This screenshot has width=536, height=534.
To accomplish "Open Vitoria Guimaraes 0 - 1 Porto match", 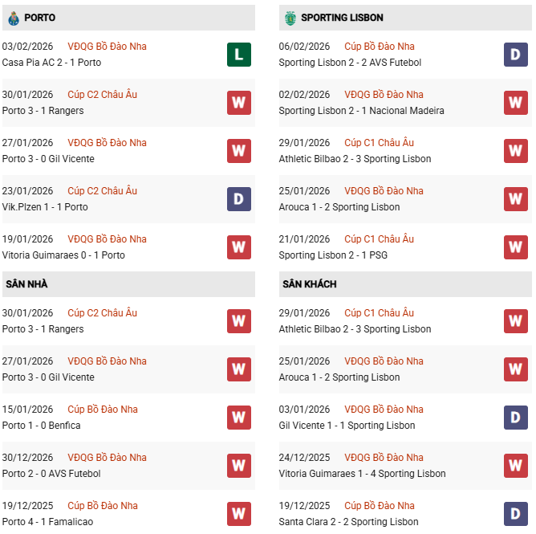I will 63,255.
